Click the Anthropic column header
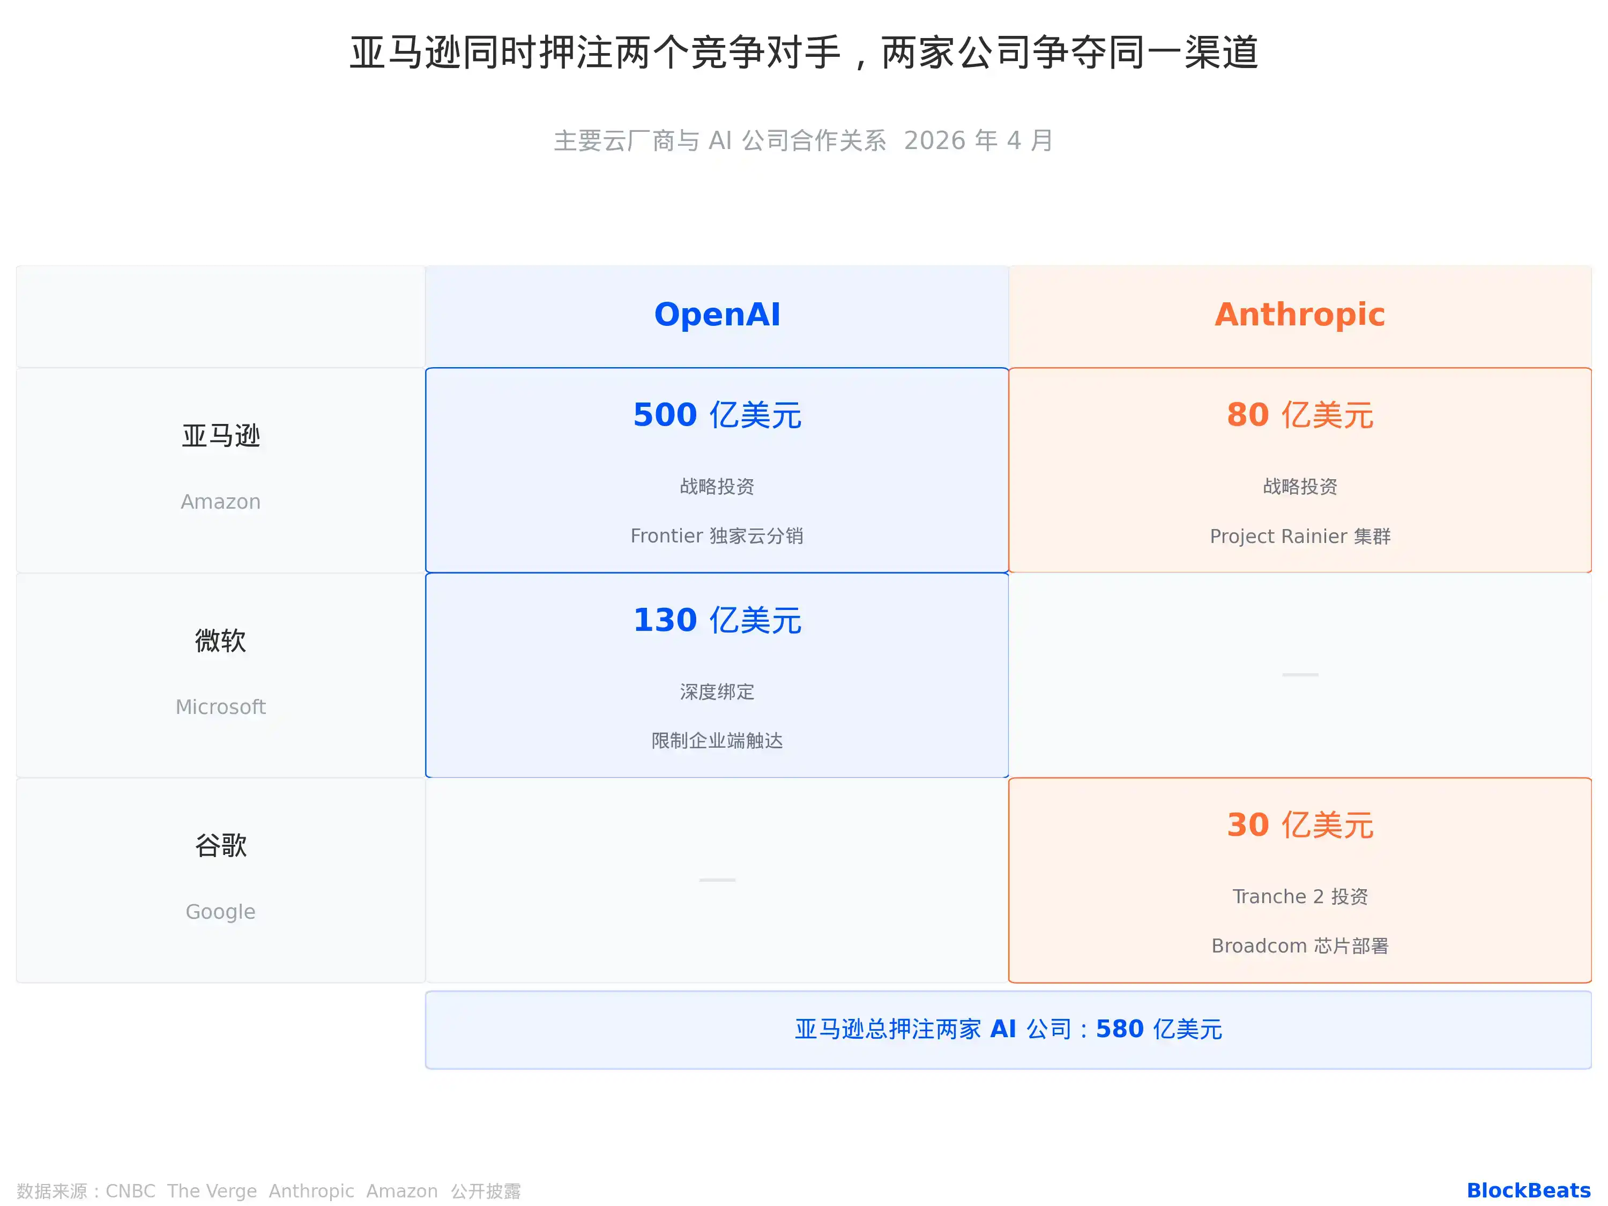 (x=1299, y=315)
